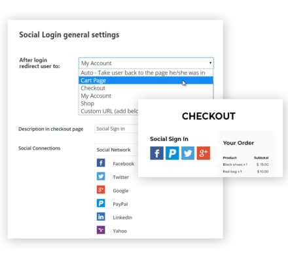Sign in with Google plus on checkout
The width and height of the screenshot is (288, 258).
[x=204, y=153]
